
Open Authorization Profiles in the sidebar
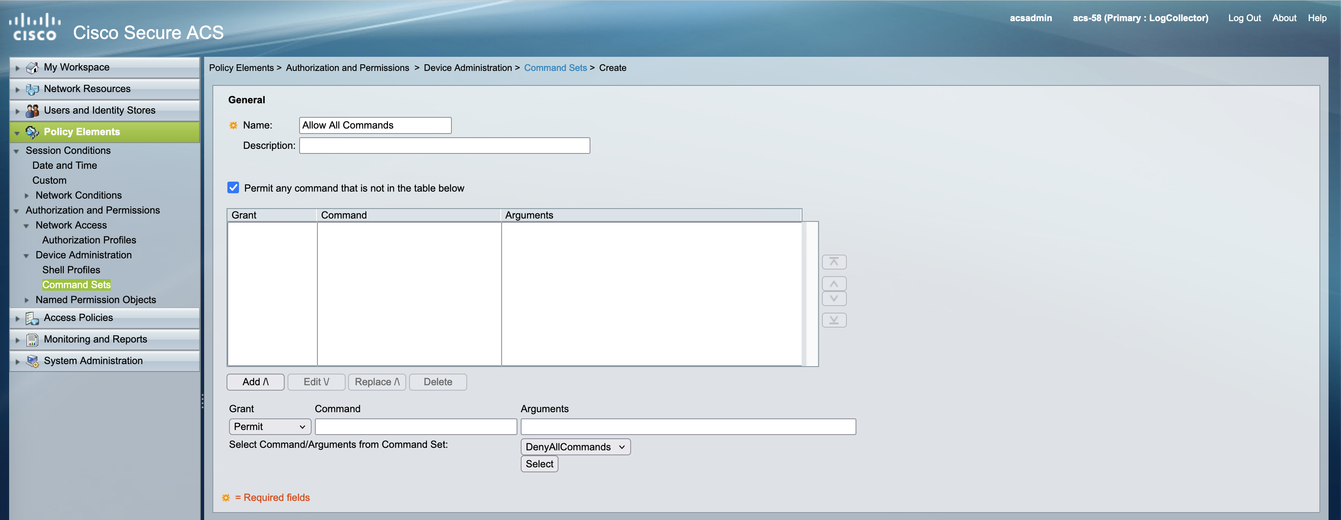pyautogui.click(x=89, y=240)
